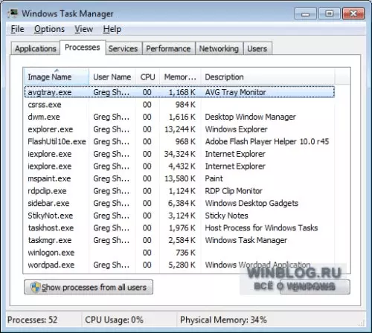
Task: Click the Task Manager title bar icon
Action: (x=13, y=13)
